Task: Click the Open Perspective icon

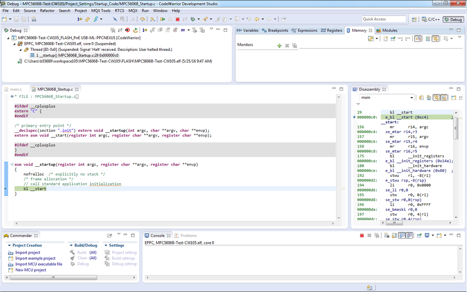Action: pos(414,20)
